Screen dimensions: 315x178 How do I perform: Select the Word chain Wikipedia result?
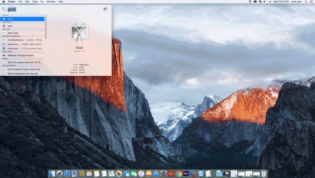[22, 33]
